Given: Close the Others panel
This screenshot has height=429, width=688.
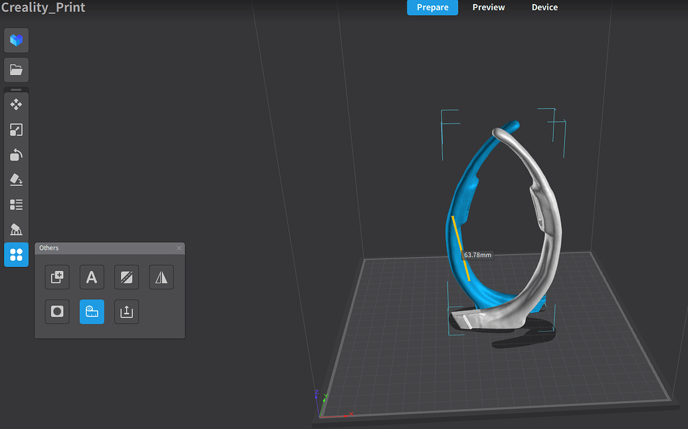Looking at the screenshot, I should [x=179, y=248].
